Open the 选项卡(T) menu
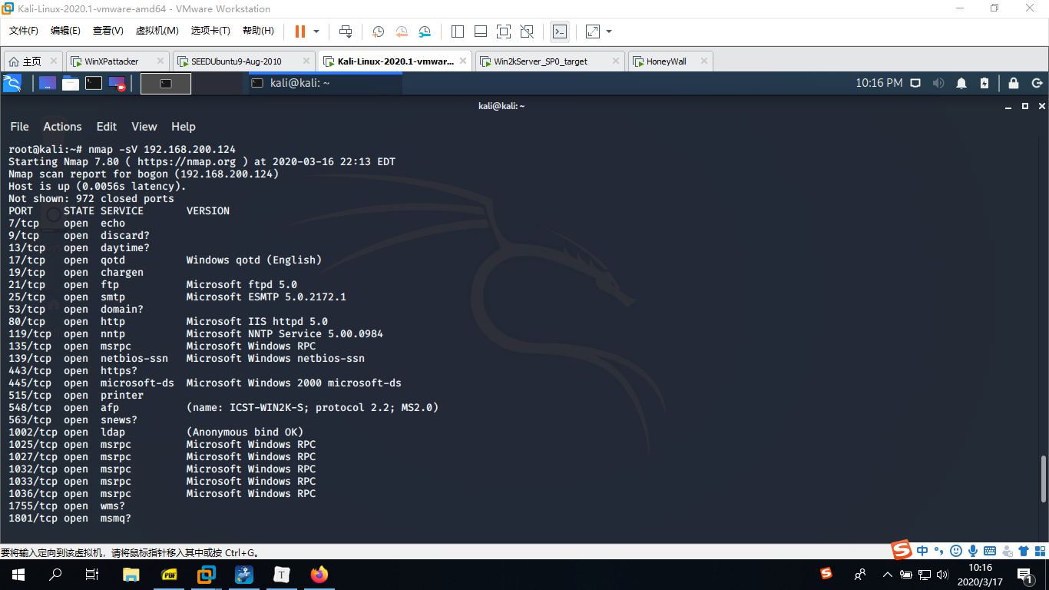The height and width of the screenshot is (590, 1049). [x=210, y=31]
